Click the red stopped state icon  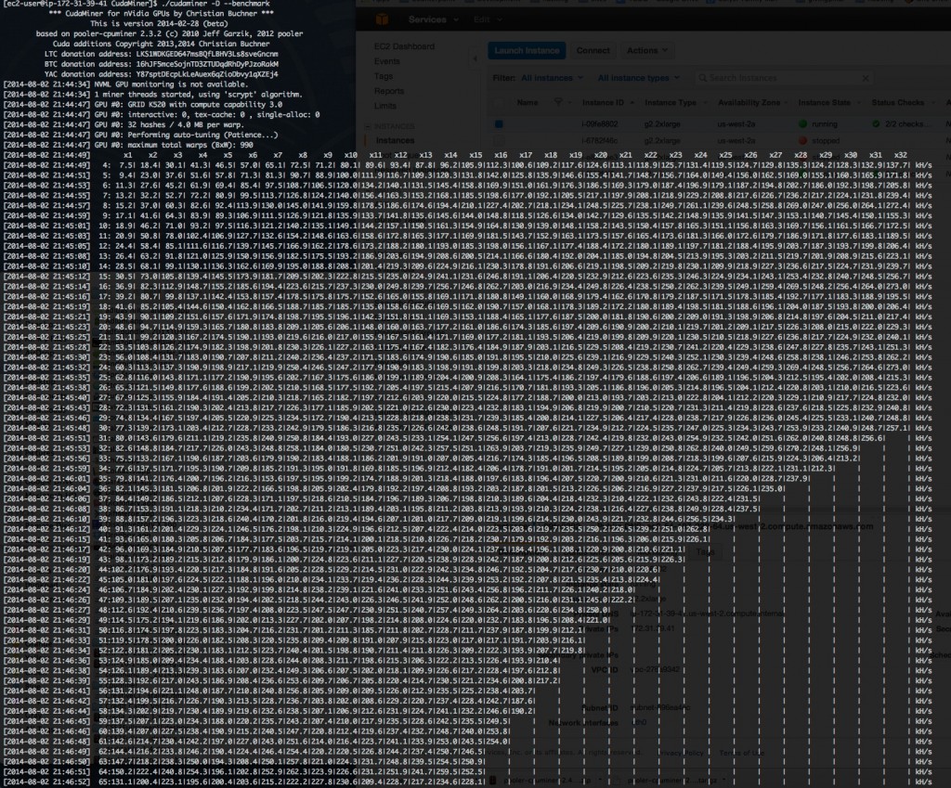[x=803, y=141]
